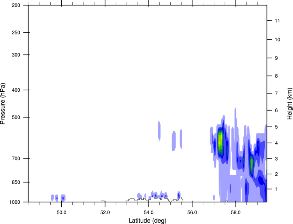Select the 6 km height tick label
This screenshot has width=293, height=224.
point(276,110)
